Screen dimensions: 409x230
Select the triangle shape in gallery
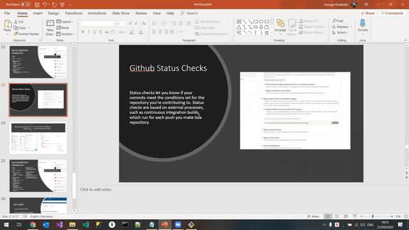(239, 27)
